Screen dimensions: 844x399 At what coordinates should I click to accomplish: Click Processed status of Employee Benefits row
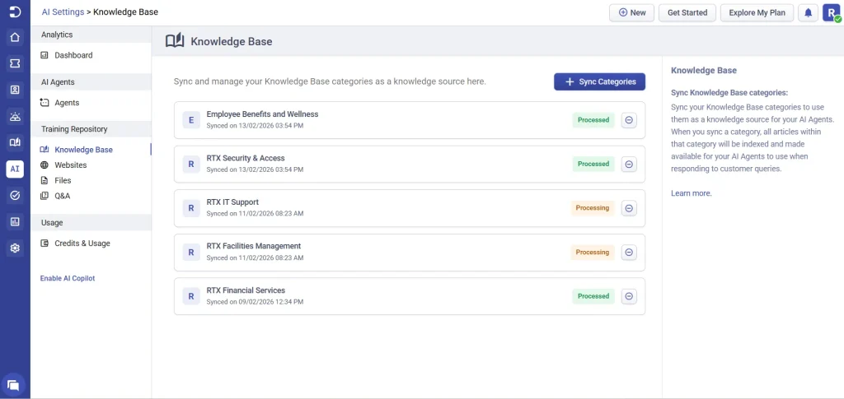click(593, 120)
